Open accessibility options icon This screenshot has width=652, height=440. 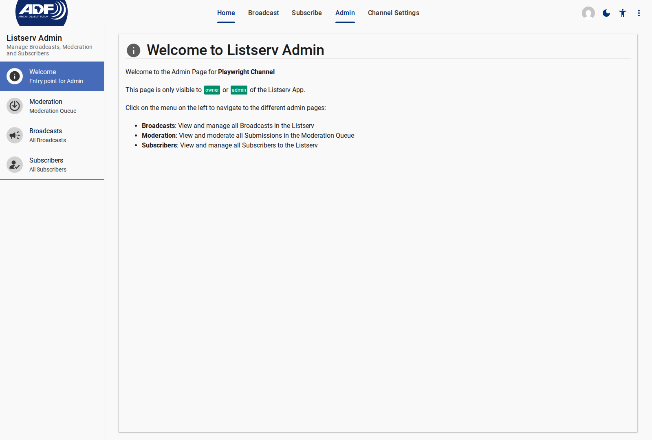click(623, 13)
